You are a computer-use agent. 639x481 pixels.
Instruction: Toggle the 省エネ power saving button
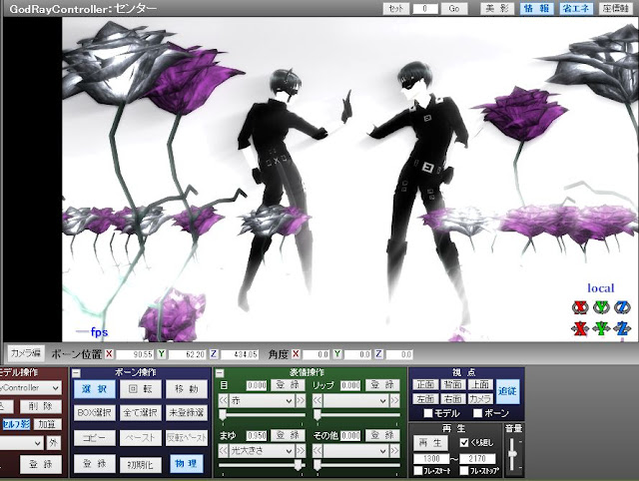click(x=575, y=8)
